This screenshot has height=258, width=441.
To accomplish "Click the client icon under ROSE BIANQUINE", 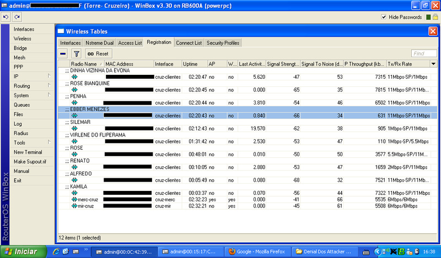I will click(x=74, y=90).
